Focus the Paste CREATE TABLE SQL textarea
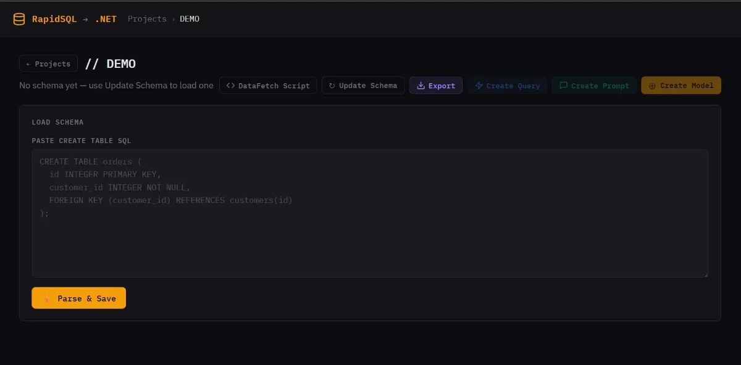 point(370,213)
